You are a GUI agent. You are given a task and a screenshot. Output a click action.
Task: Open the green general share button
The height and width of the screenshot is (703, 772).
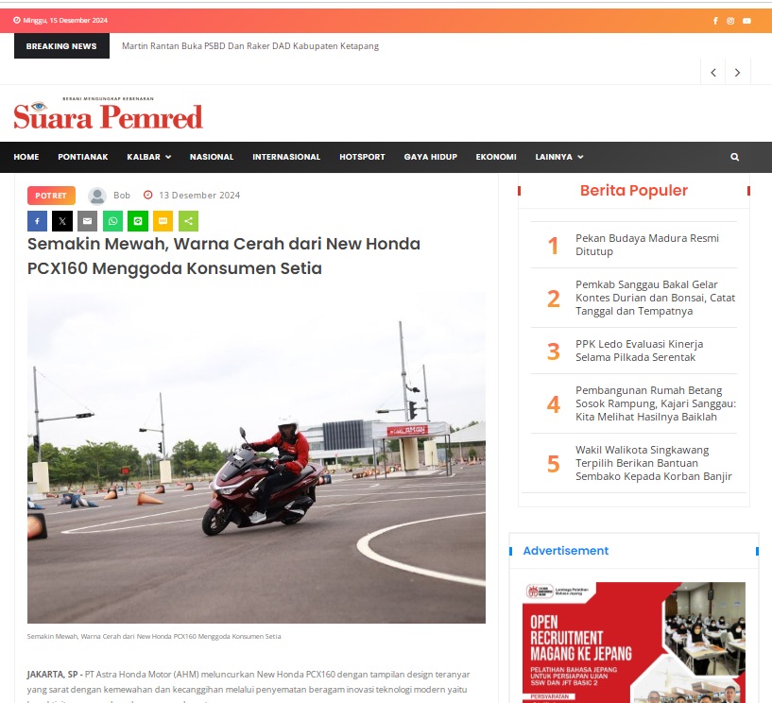coord(188,221)
